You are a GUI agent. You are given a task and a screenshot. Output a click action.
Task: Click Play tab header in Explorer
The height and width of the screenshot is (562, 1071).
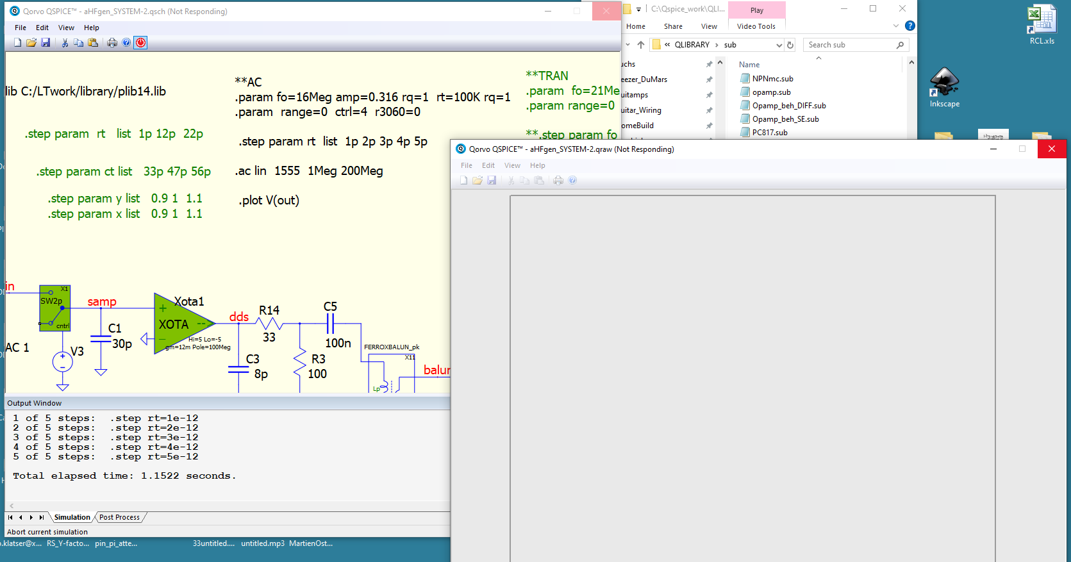757,10
